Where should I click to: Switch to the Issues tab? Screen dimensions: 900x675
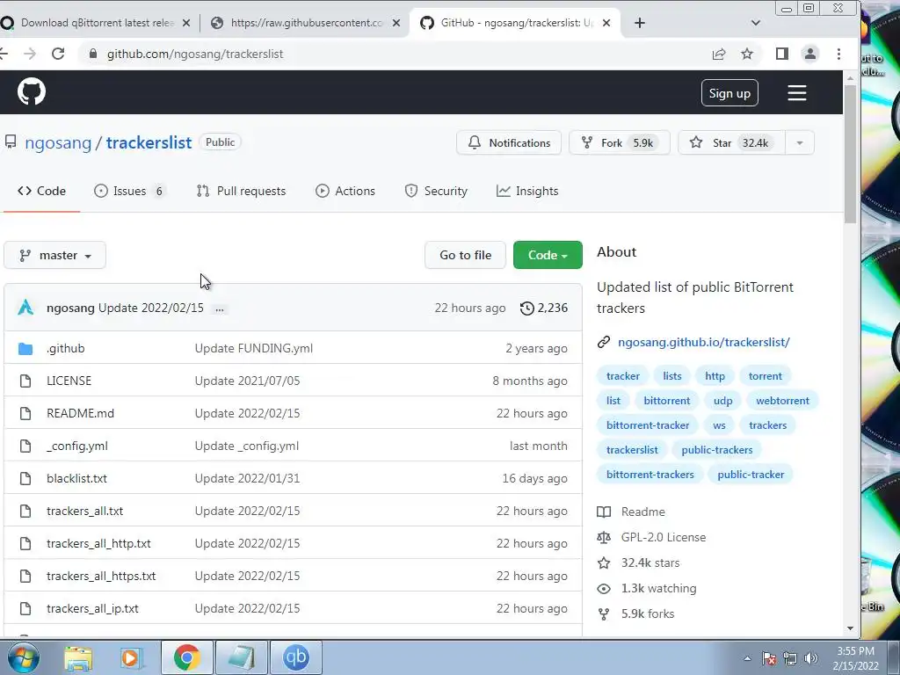pyautogui.click(x=130, y=191)
